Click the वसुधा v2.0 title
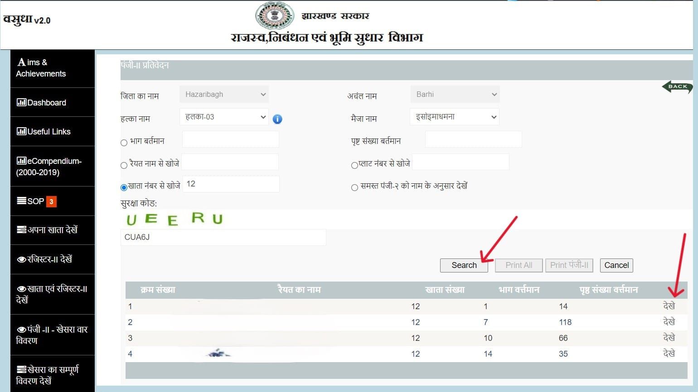 (27, 19)
